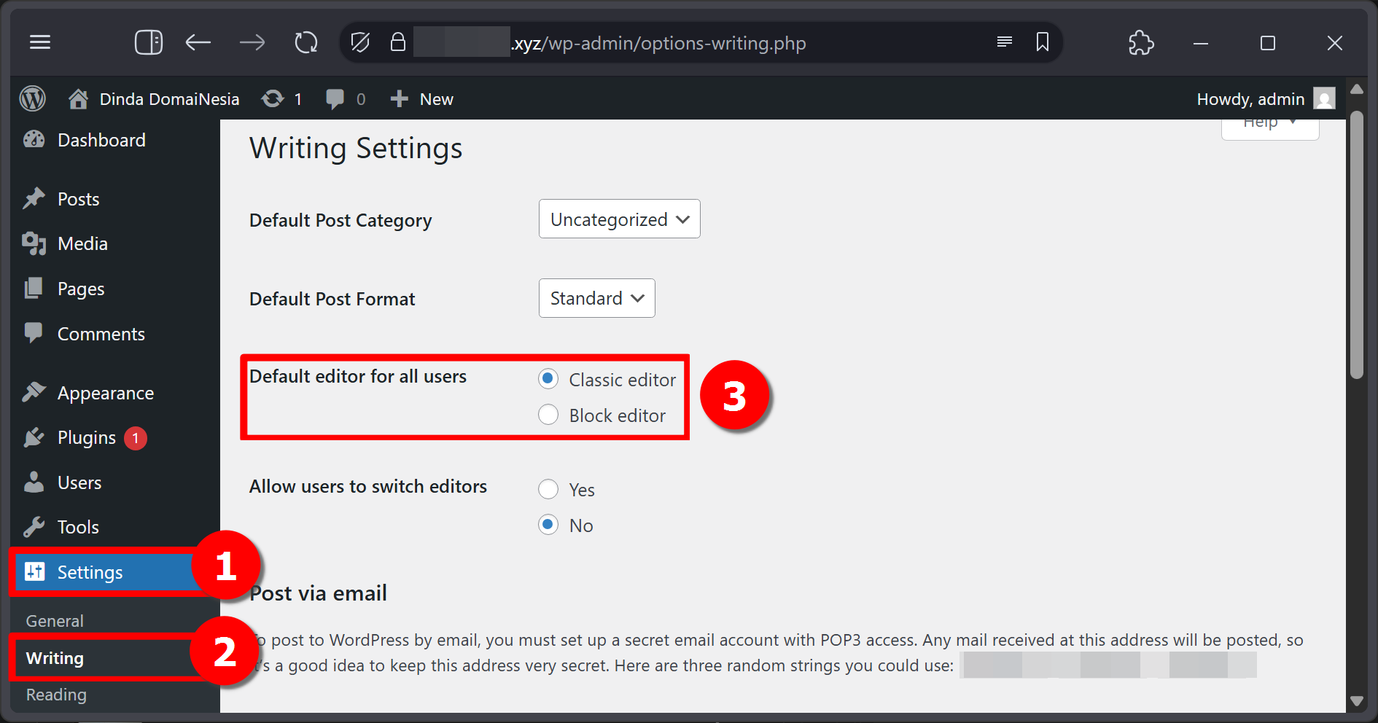Go forward with the browser forward arrow
Viewport: 1378px width, 723px height.
(252, 43)
